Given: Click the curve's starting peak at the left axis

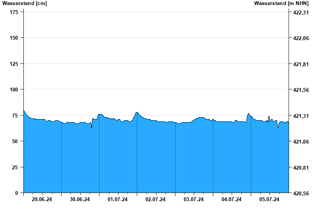Looking at the screenshot, I should click(24, 111).
